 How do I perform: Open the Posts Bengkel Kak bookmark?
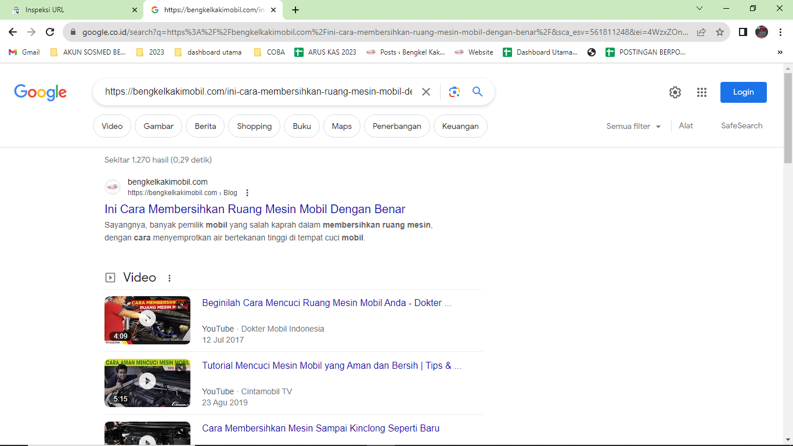point(405,52)
